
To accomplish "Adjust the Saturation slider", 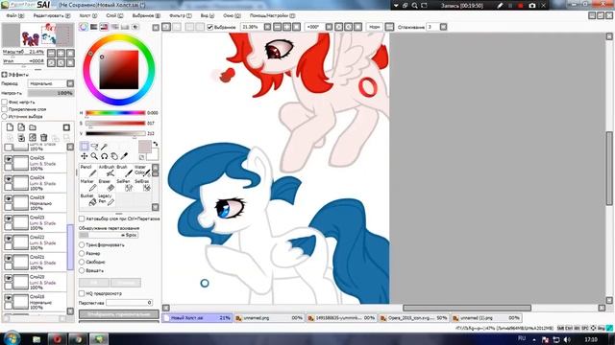I will 115,123.
